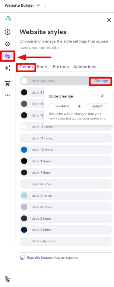Select the blue swatch used 10 times
Viewport: 114px width, 287px height.
24,150
